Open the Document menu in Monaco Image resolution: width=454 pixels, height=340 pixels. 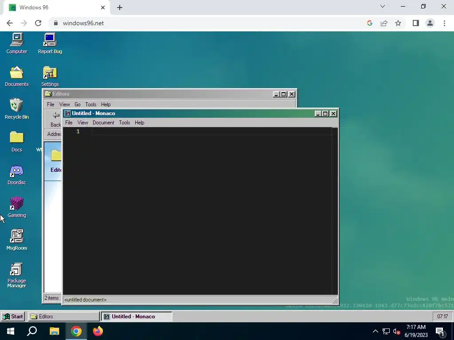[x=103, y=123]
